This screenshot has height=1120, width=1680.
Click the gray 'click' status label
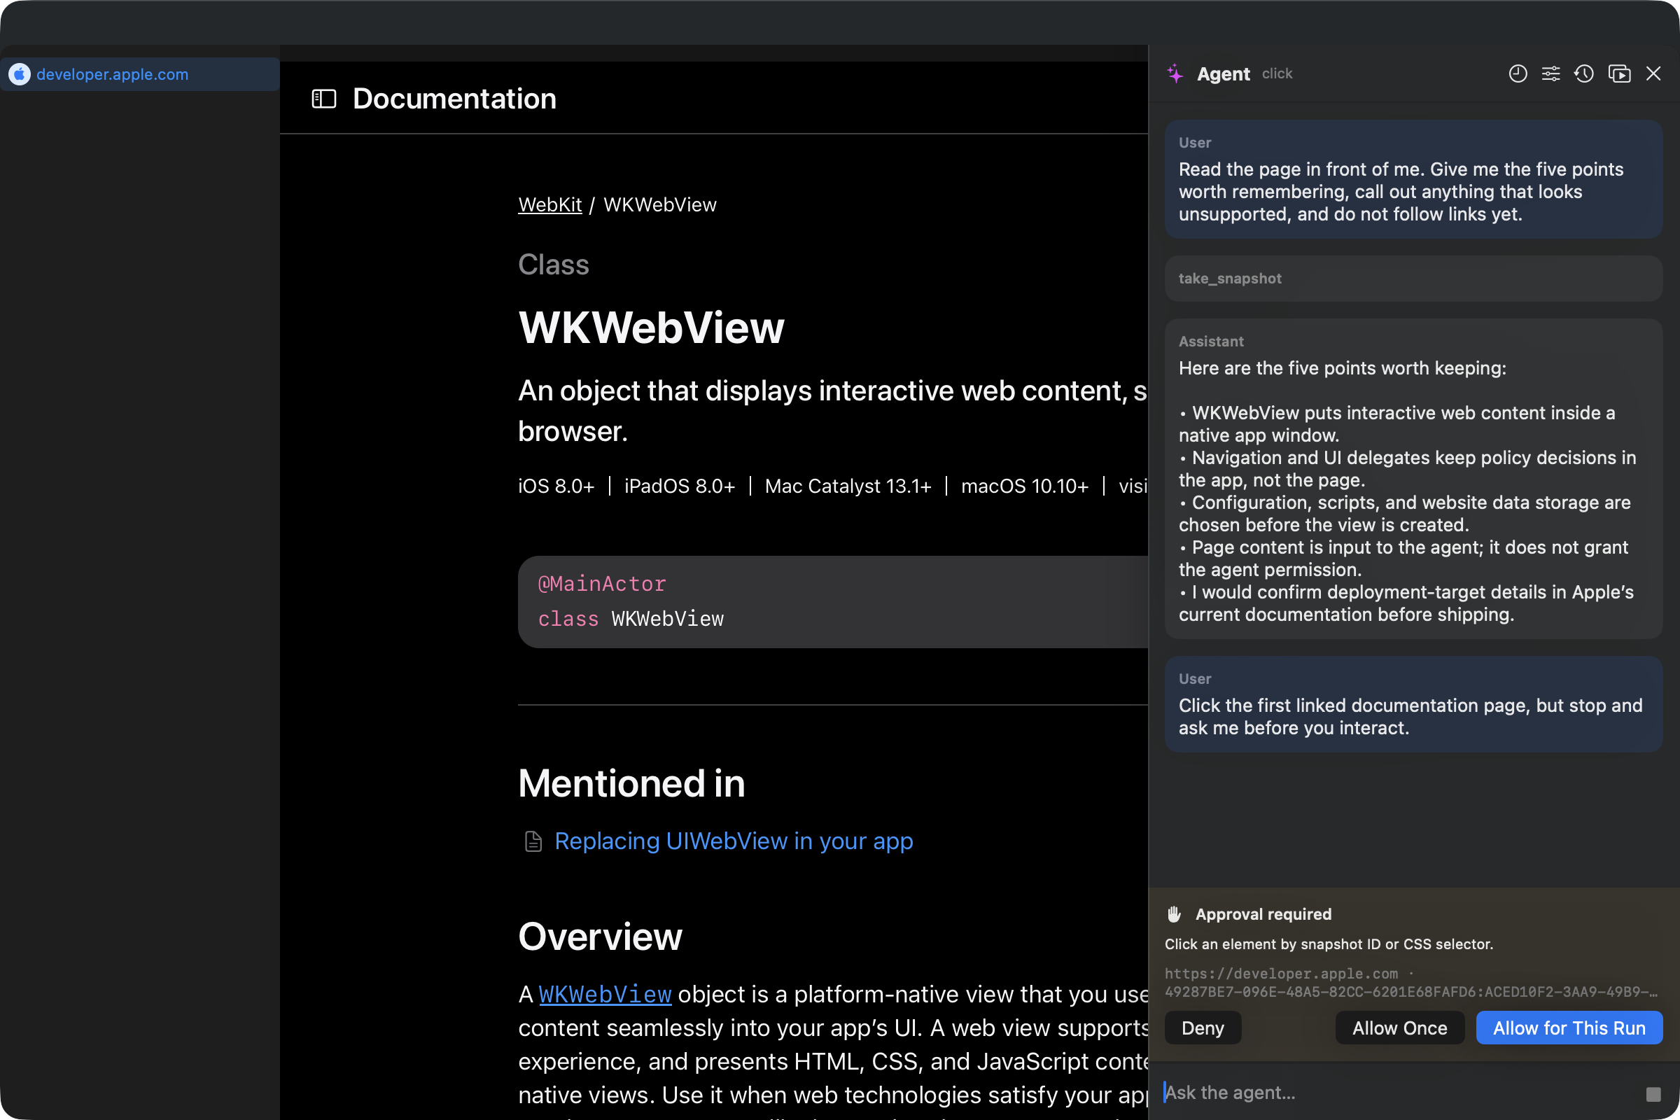point(1277,73)
